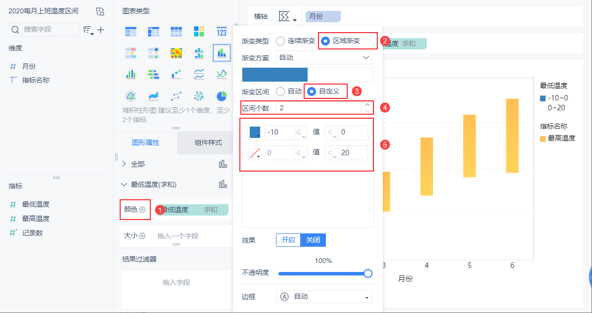The image size is (592, 313).
Task: Click the blue color swatch for first interval
Action: (x=255, y=133)
